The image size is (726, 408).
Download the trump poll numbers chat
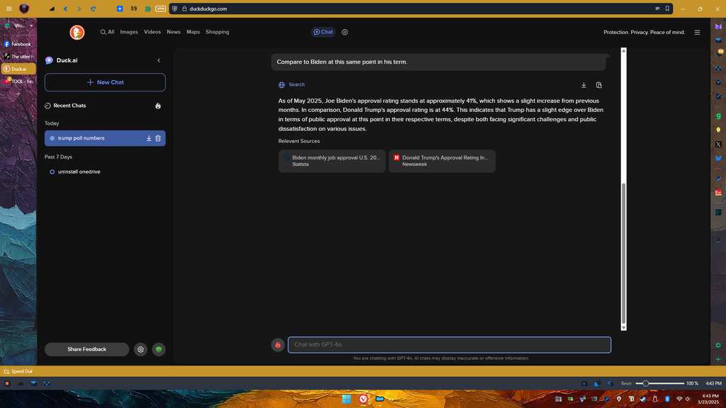point(149,138)
